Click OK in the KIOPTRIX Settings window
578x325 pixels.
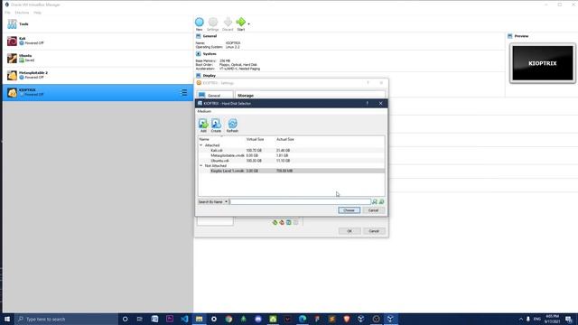(350, 231)
